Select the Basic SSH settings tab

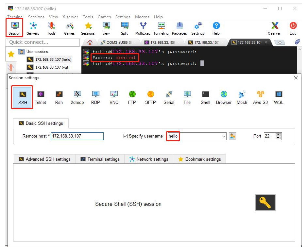[x=41, y=123]
